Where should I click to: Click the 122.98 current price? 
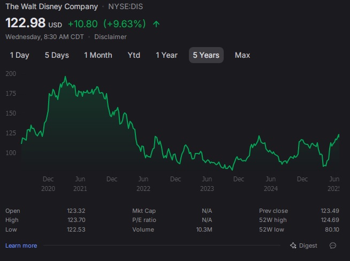tap(26, 23)
